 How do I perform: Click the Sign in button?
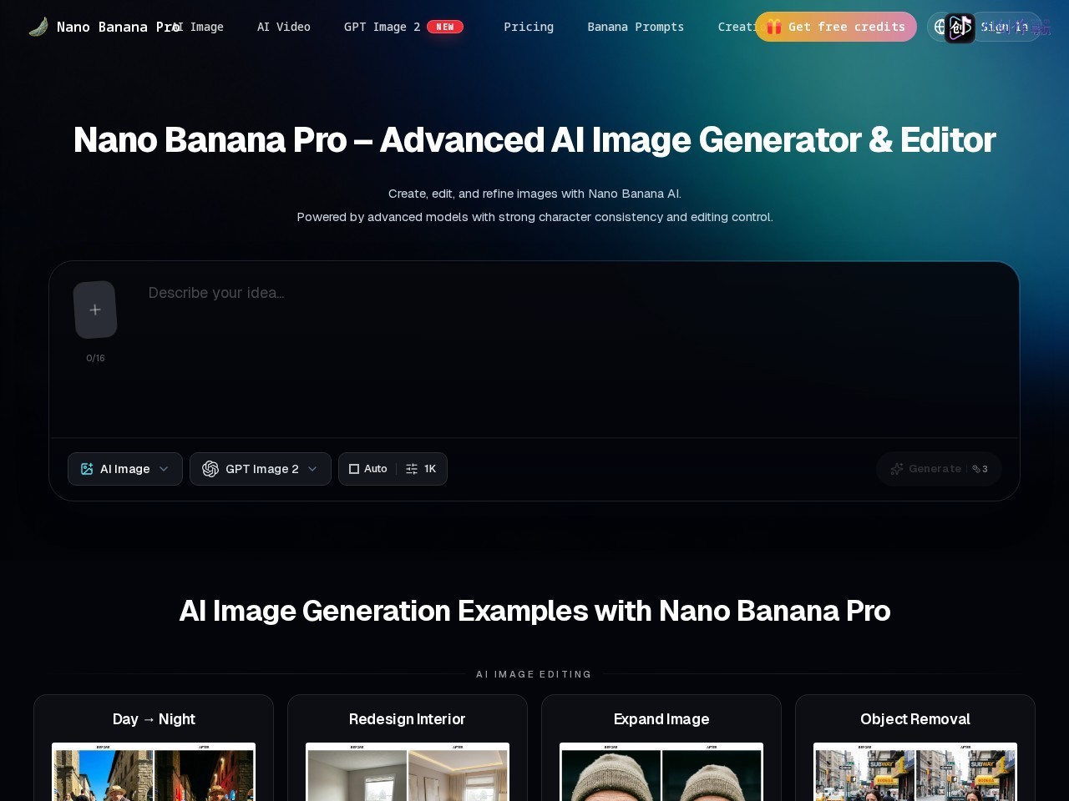(1005, 27)
